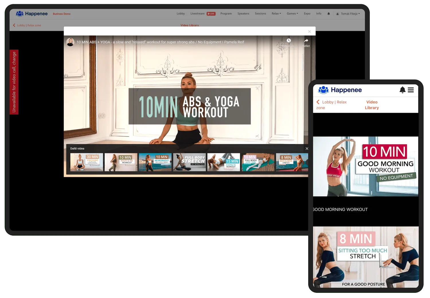Expand the Relax dropdown menu
430x298 pixels.
[276, 13]
